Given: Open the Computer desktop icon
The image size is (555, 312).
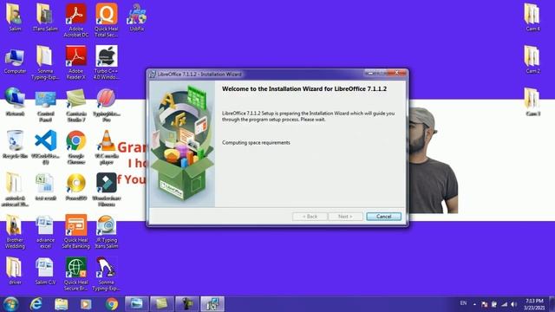Looking at the screenshot, I should click(x=15, y=60).
